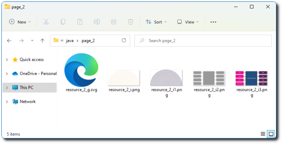Screen dimensions: 282x144
Task: Click the magnifier icon in search box
Action: (142, 41)
